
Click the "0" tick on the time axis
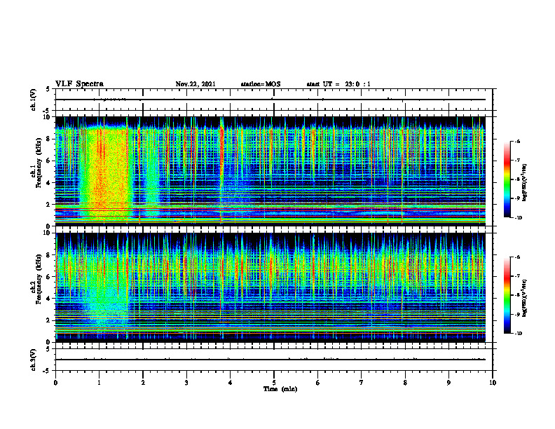pyautogui.click(x=55, y=383)
